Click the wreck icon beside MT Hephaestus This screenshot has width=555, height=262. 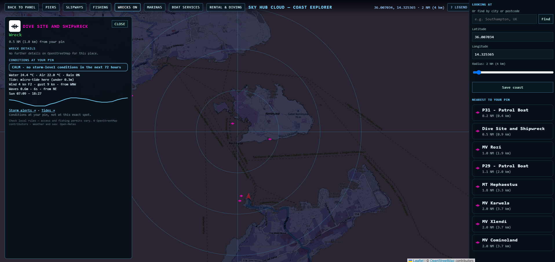[477, 187]
